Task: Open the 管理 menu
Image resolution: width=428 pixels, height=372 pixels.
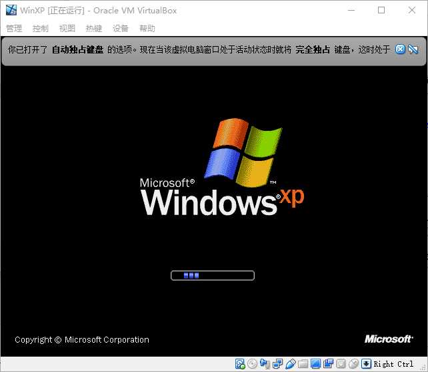Action: pos(14,28)
